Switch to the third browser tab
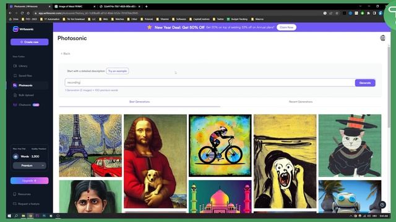Viewport: 396px width, 222px height. pyautogui.click(x=119, y=6)
